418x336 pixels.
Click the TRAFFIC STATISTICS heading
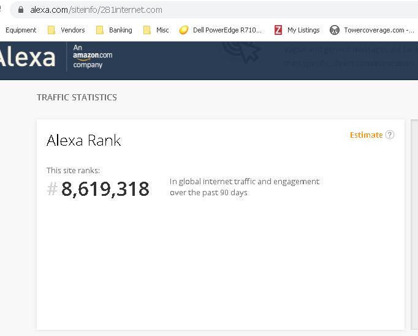tap(77, 97)
